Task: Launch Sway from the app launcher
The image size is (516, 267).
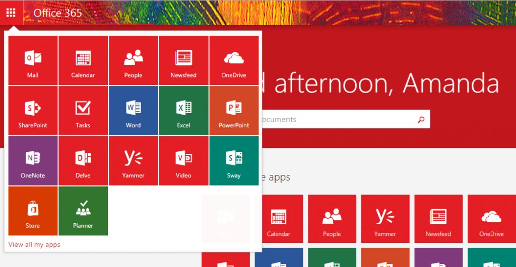Action: 234,161
